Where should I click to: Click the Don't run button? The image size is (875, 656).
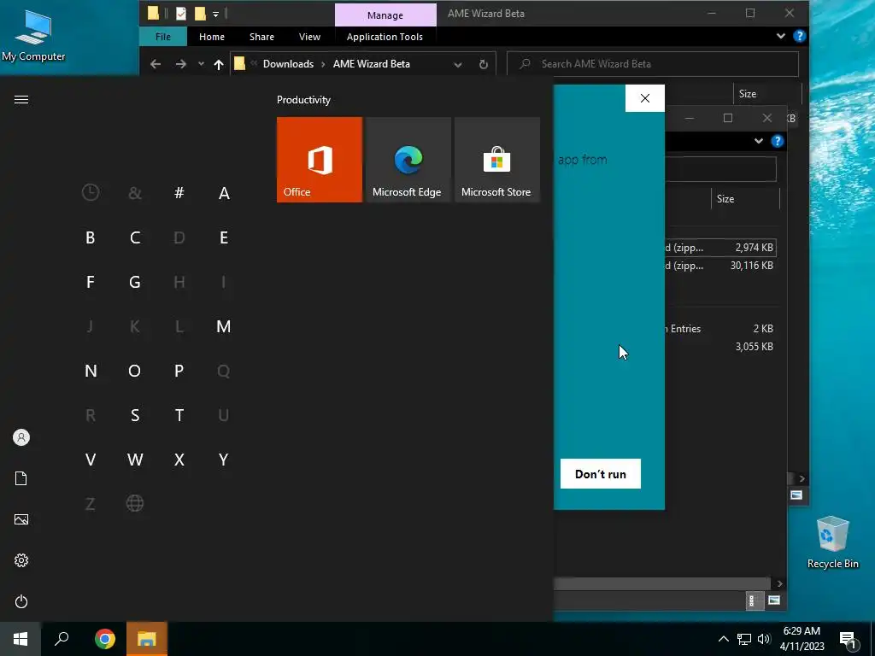[601, 473]
